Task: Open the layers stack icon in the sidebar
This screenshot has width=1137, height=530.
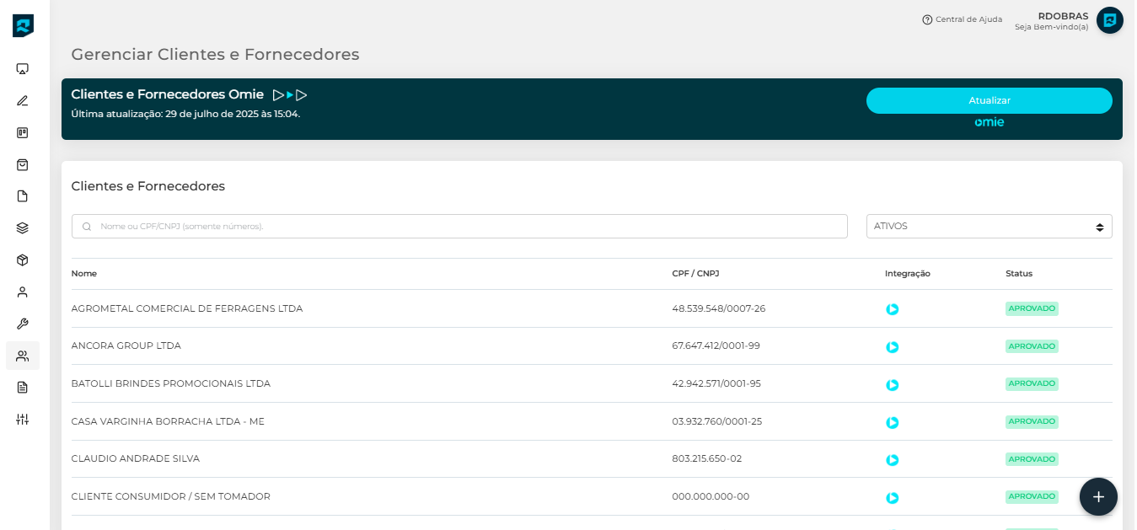Action: tap(23, 228)
